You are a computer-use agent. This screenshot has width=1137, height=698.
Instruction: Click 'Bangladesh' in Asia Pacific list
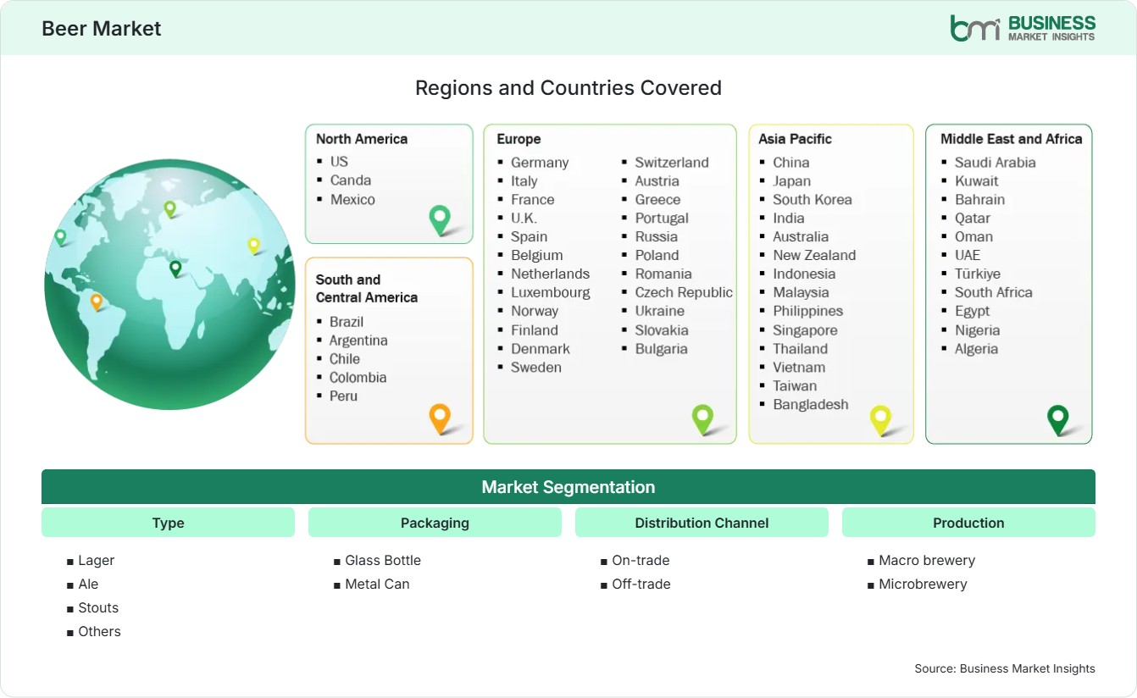tap(811, 404)
